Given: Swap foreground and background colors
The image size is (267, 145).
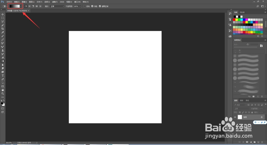Looking at the screenshot, I should point(4,100).
